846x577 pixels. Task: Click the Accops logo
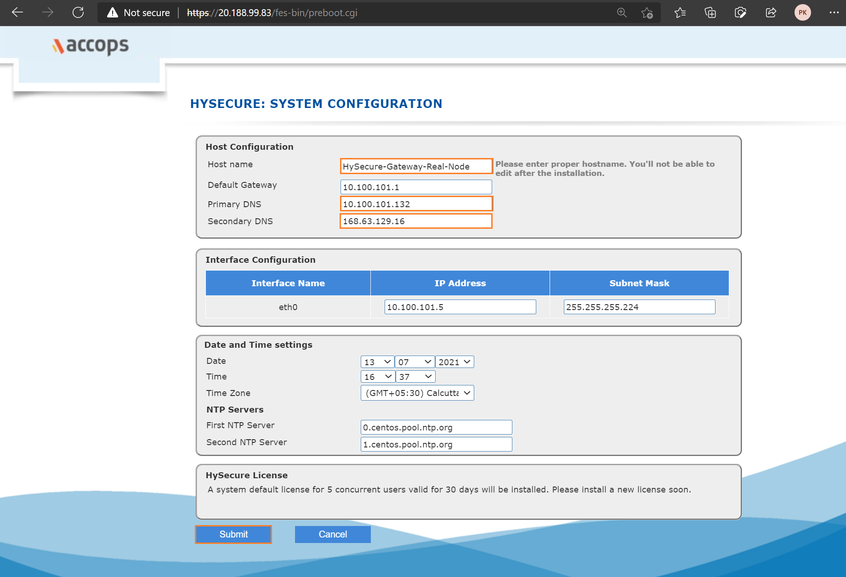tap(91, 45)
